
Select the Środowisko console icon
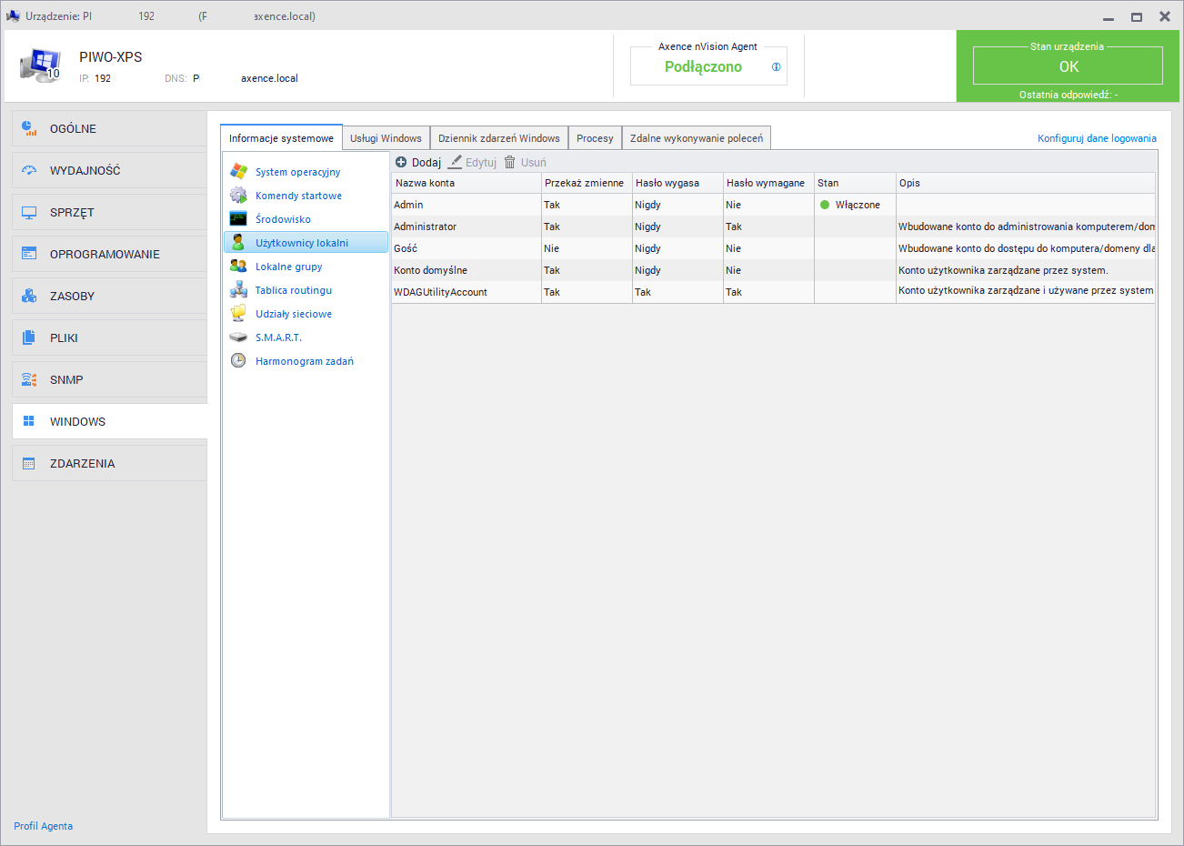tap(238, 218)
